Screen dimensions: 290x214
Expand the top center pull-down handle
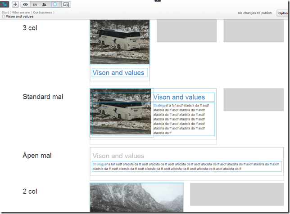[x=158, y=1]
